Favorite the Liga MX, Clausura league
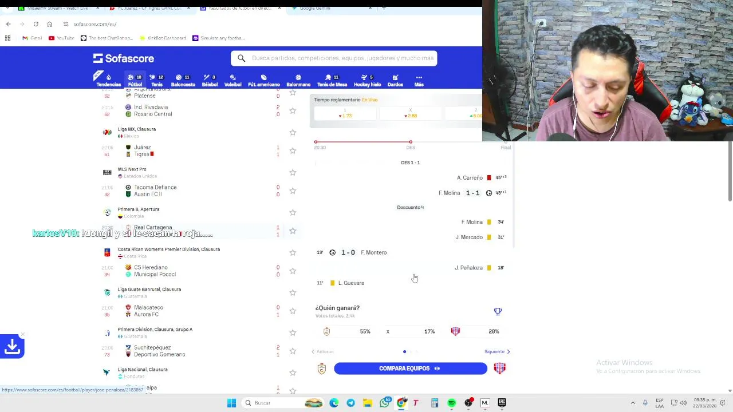Image resolution: width=733 pixels, height=412 pixels. (x=293, y=132)
